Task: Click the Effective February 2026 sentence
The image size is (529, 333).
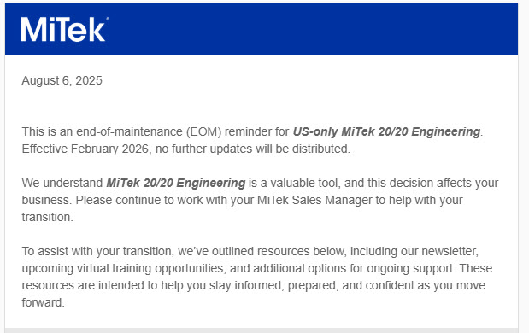Action: pyautogui.click(x=186, y=149)
